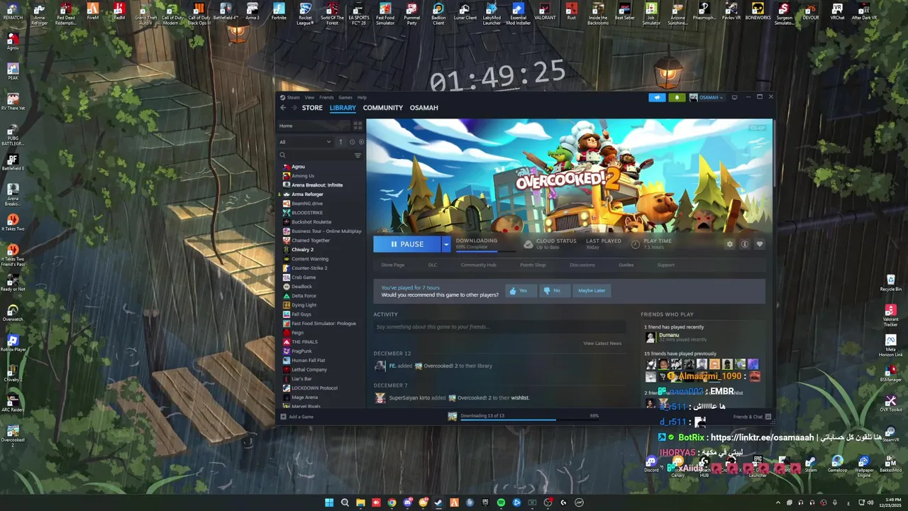Open Friends menu in Steam
The height and width of the screenshot is (511, 908).
pos(326,97)
